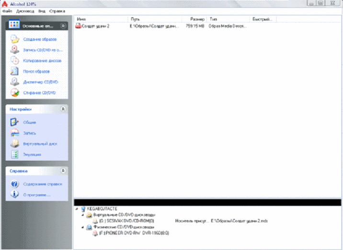The width and height of the screenshot is (343, 250).
Task: Click the E:\Образы path cell in image list
Action: tap(154, 26)
